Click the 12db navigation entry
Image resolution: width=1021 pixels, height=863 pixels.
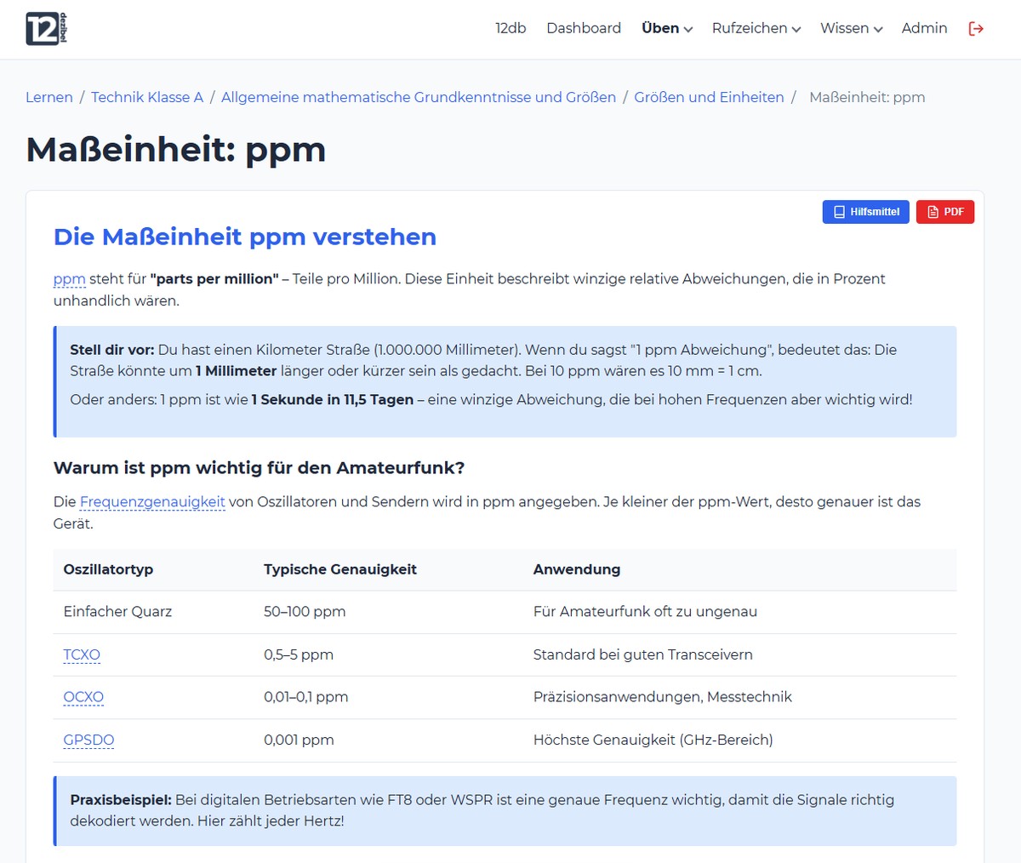coord(510,28)
